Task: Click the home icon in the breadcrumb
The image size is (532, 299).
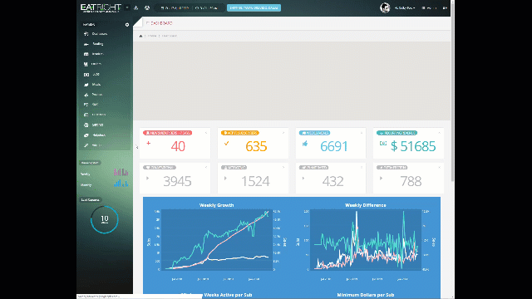Action: tap(140, 36)
